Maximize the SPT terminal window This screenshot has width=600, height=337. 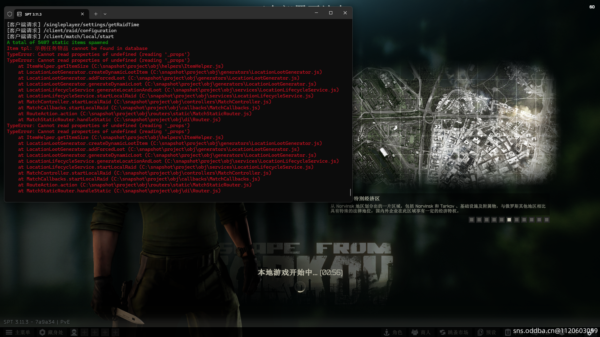tap(330, 13)
